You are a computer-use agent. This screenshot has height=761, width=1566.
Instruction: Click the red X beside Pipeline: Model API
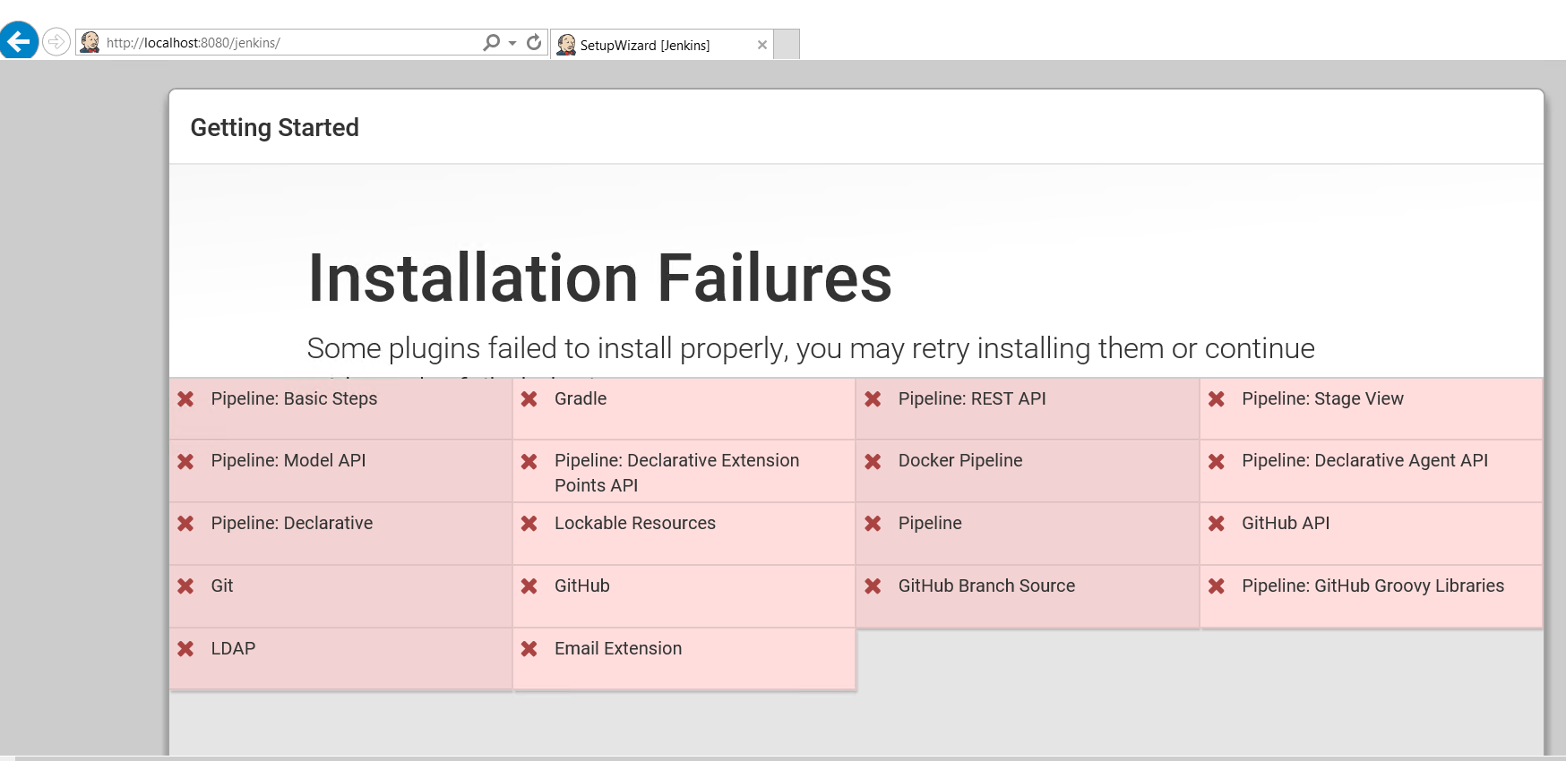click(x=185, y=462)
